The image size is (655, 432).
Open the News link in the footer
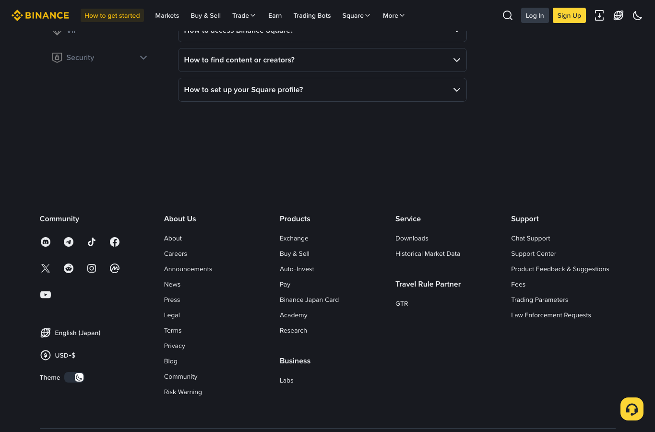coord(172,284)
